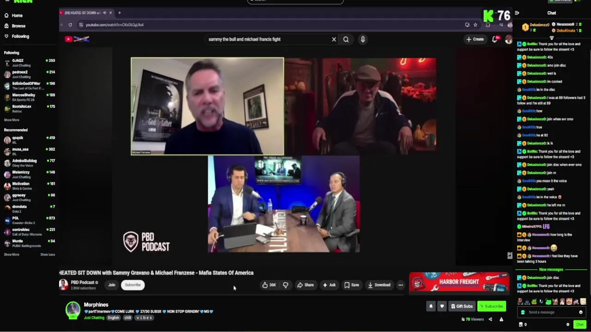Clear the YouTube search text
The width and height of the screenshot is (591, 332).
pyautogui.click(x=334, y=39)
